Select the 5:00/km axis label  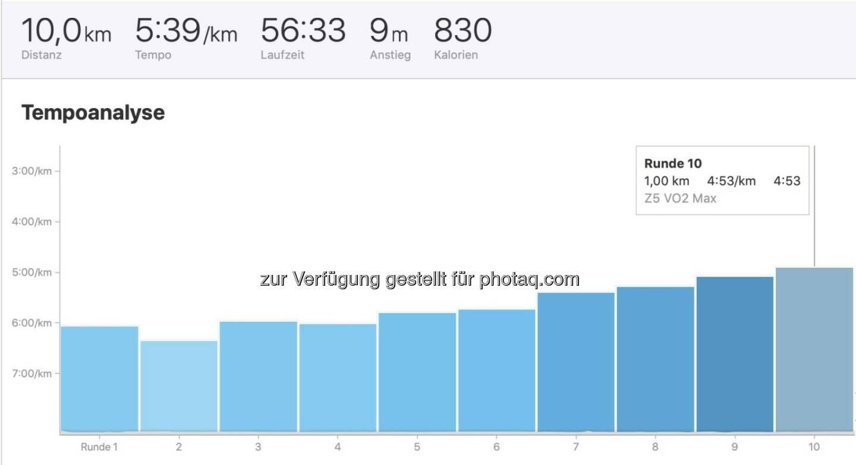tap(32, 273)
